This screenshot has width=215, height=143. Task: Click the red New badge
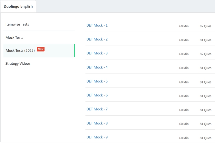coord(41,49)
